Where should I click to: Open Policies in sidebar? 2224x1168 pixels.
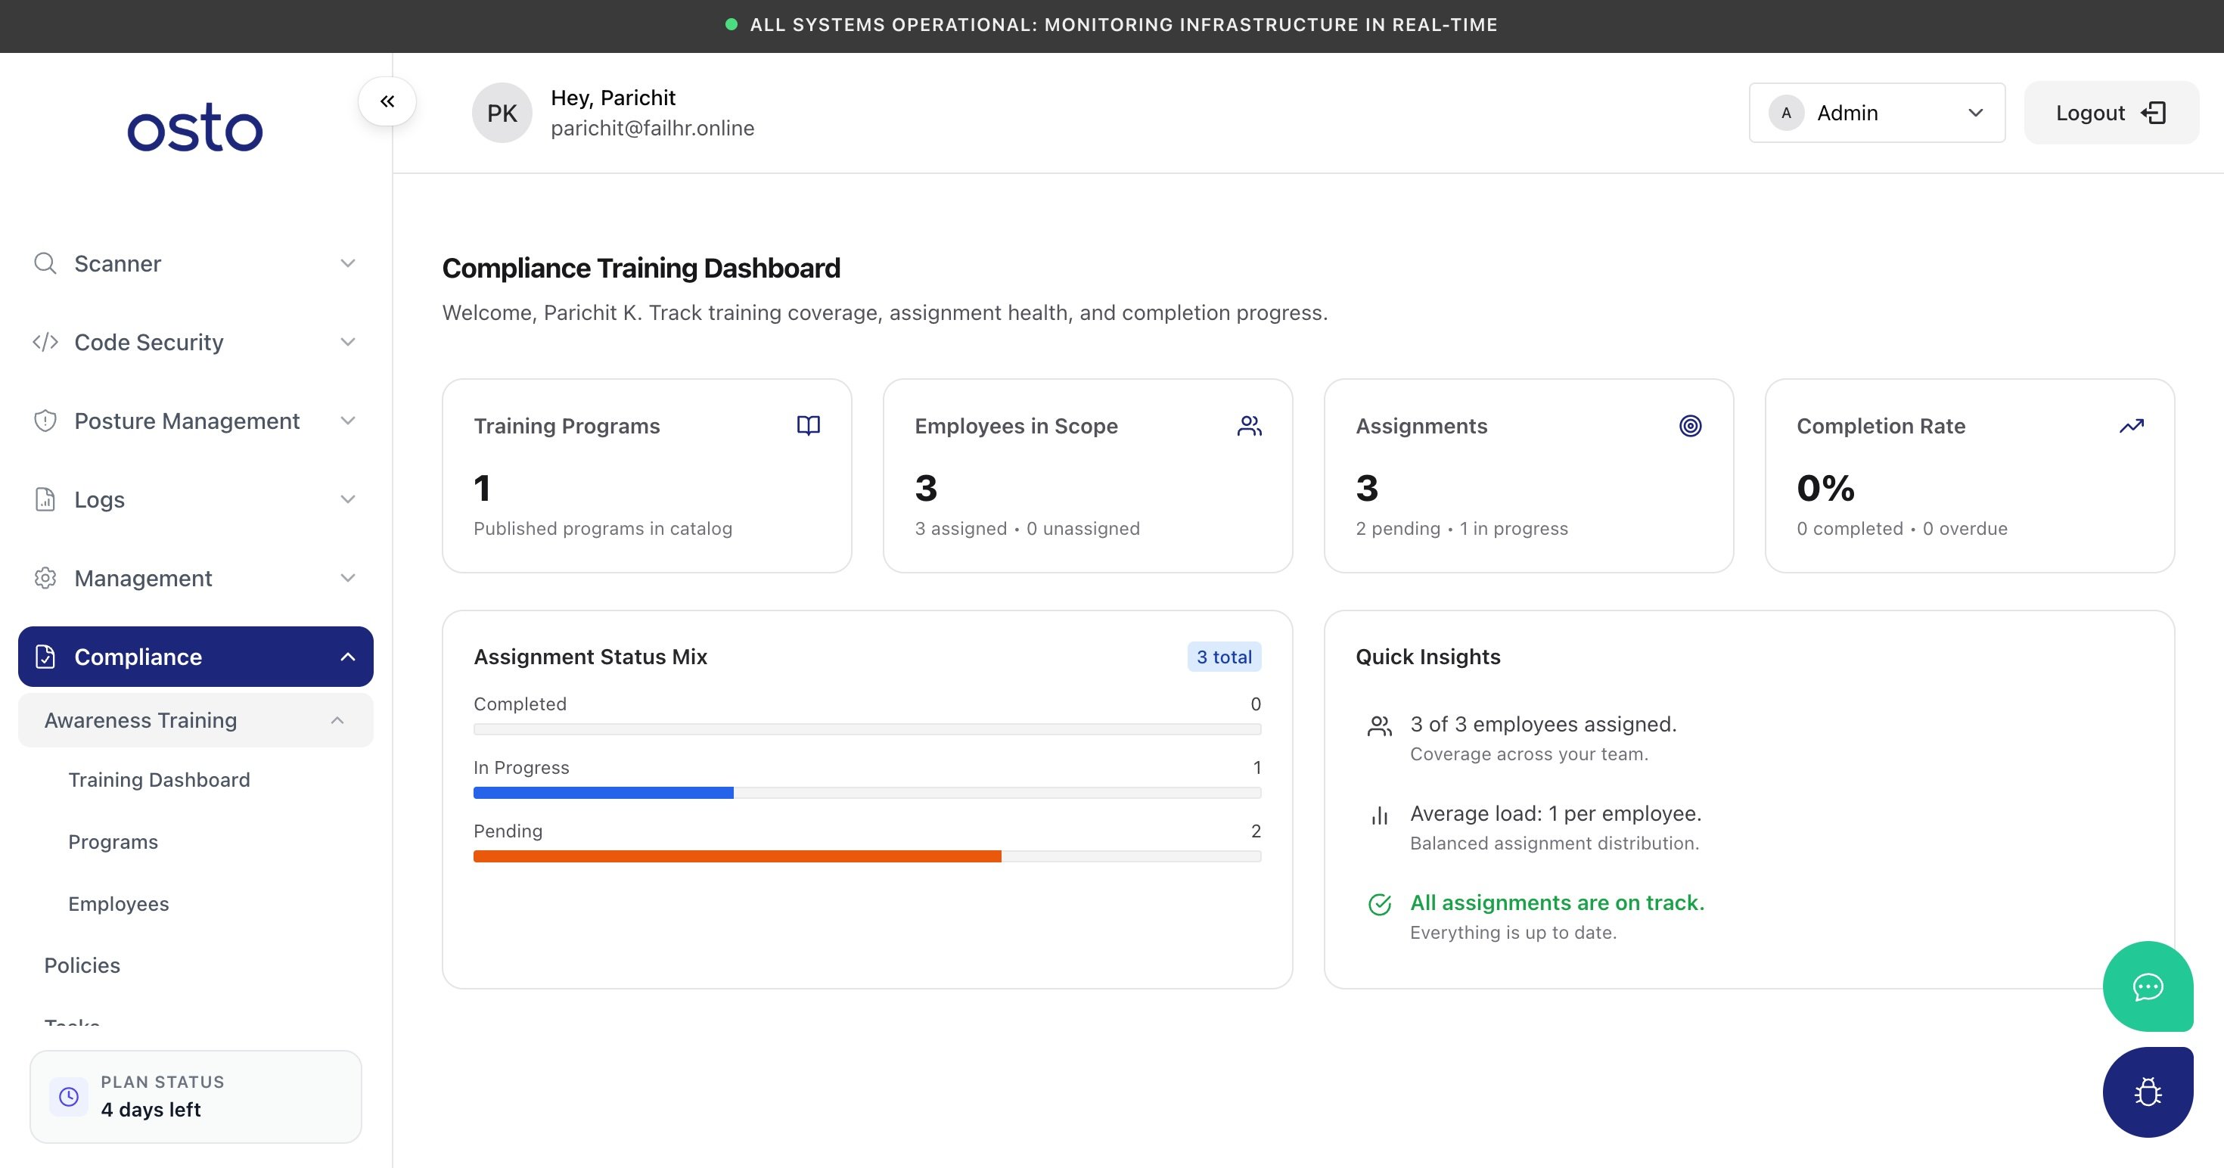pyautogui.click(x=82, y=965)
